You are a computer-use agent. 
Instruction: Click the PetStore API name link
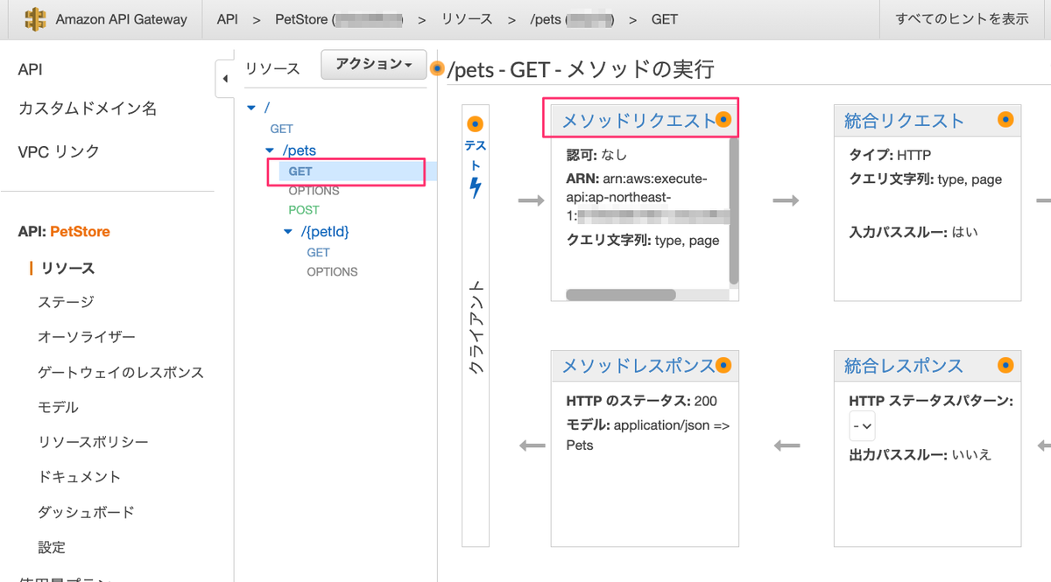click(x=80, y=232)
